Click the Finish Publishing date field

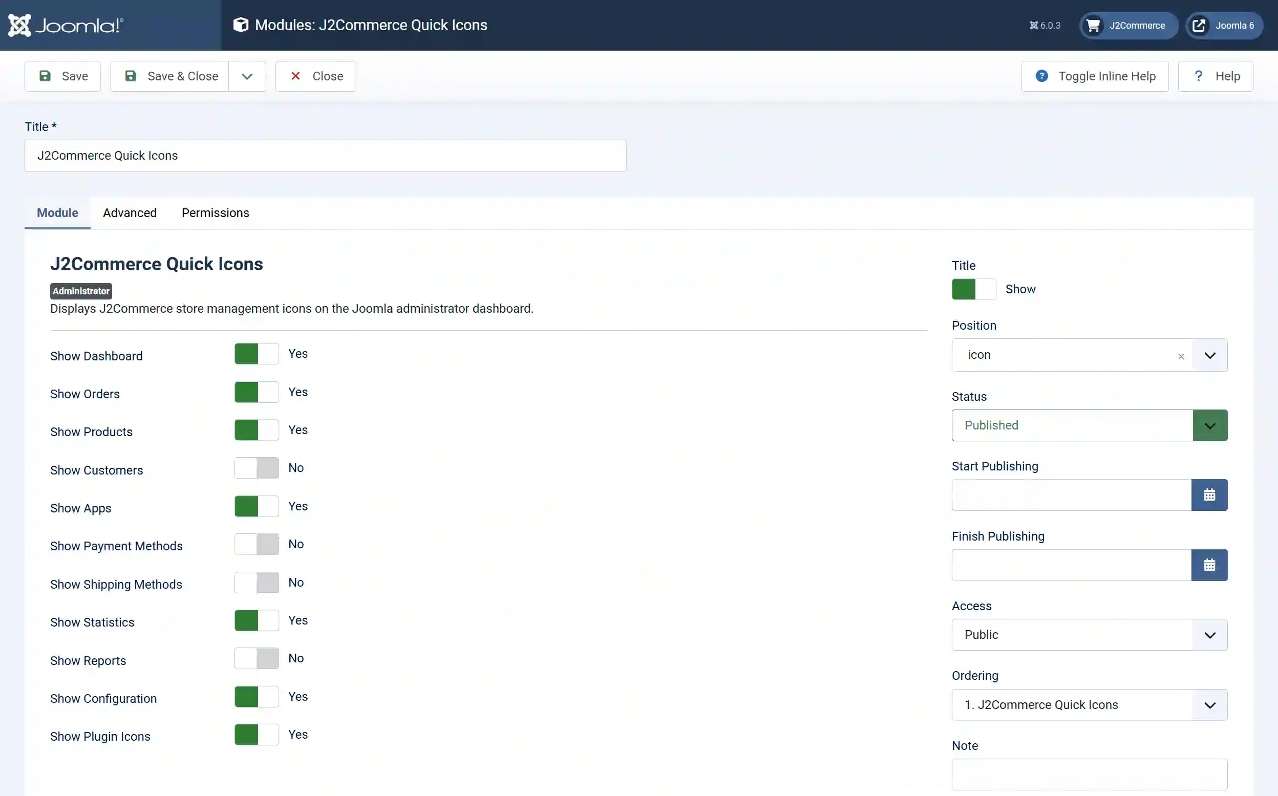(1071, 565)
